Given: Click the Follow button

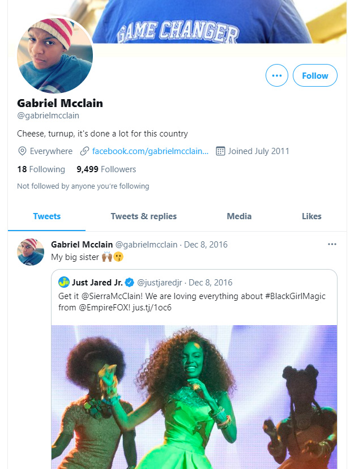Looking at the screenshot, I should point(315,75).
